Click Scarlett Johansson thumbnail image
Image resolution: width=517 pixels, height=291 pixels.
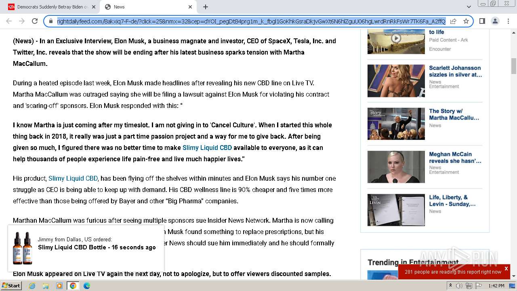[396, 81]
